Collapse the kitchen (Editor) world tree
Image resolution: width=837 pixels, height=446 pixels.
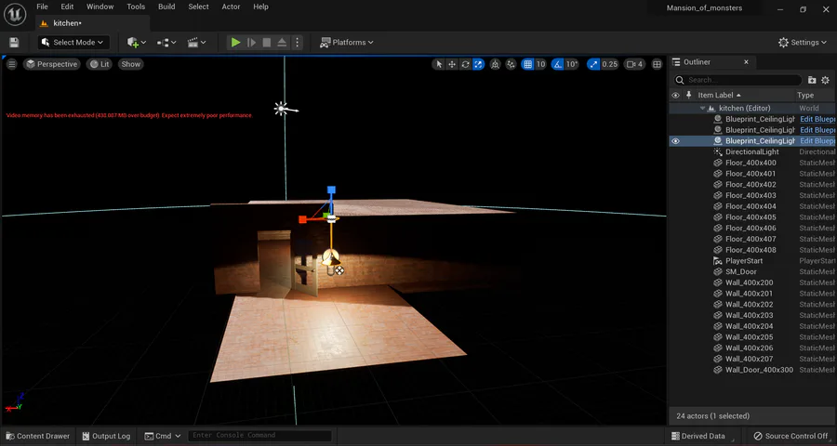[x=703, y=109]
